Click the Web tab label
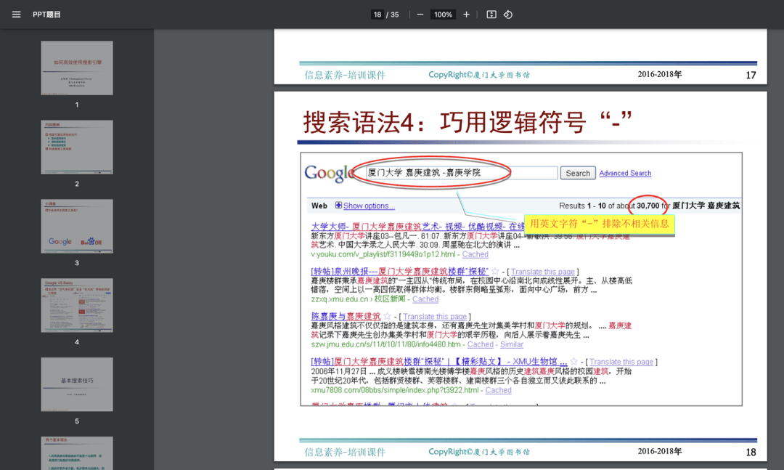784x470 pixels. tap(319, 206)
